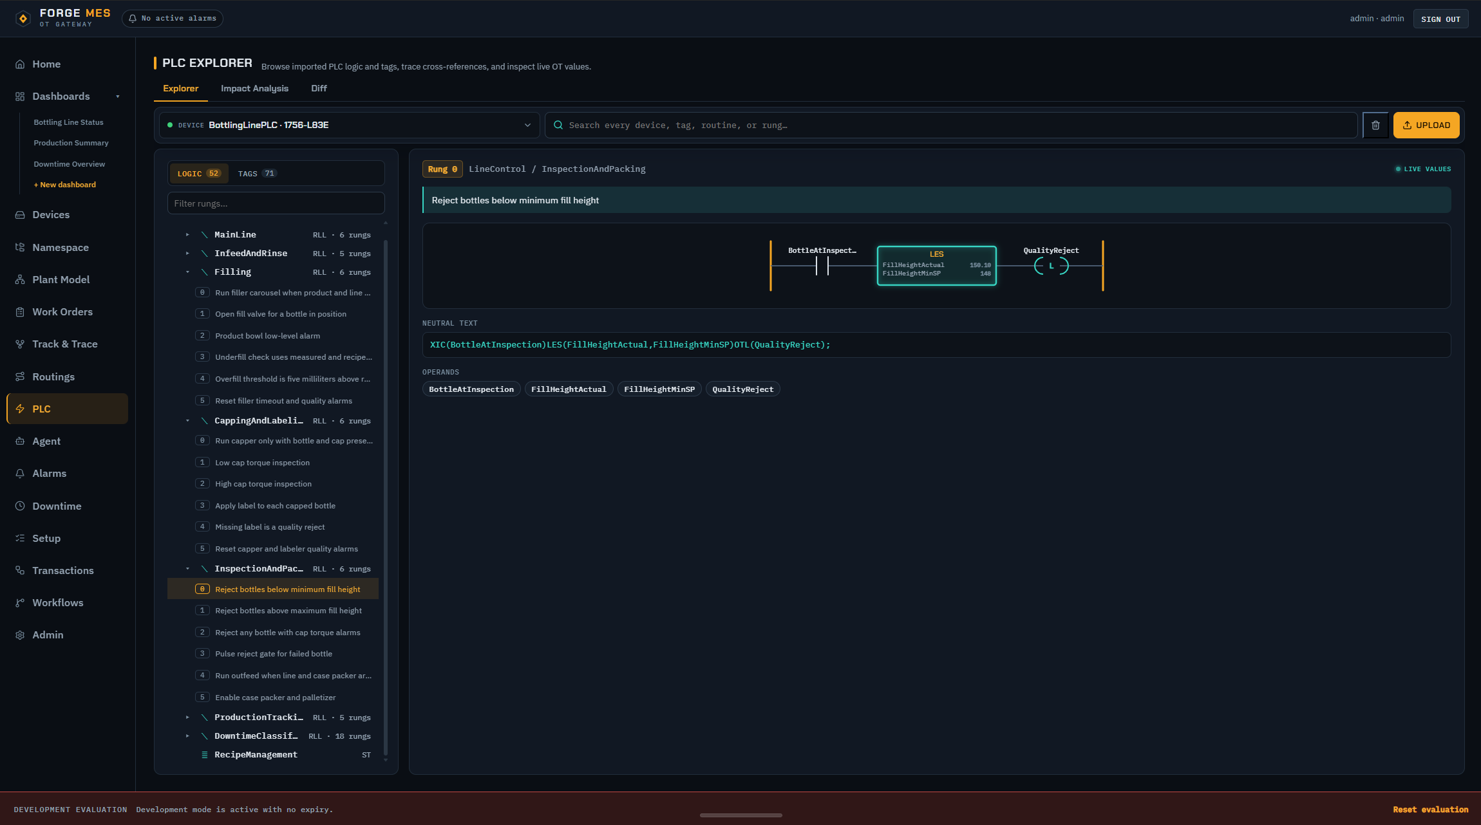Viewport: 1481px width, 825px height.
Task: Select the PLC lightning icon
Action: [20, 409]
